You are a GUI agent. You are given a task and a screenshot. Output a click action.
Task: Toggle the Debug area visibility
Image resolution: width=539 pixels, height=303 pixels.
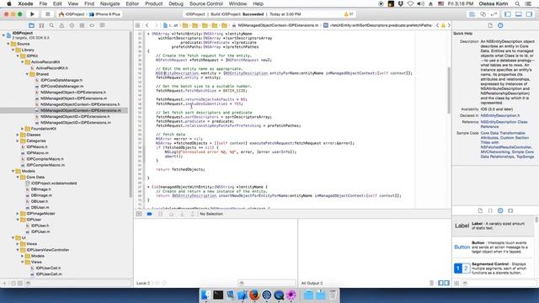pos(519,14)
